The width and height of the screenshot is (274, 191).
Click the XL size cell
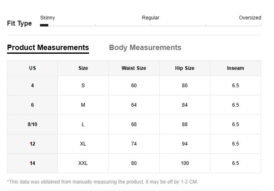(x=83, y=144)
